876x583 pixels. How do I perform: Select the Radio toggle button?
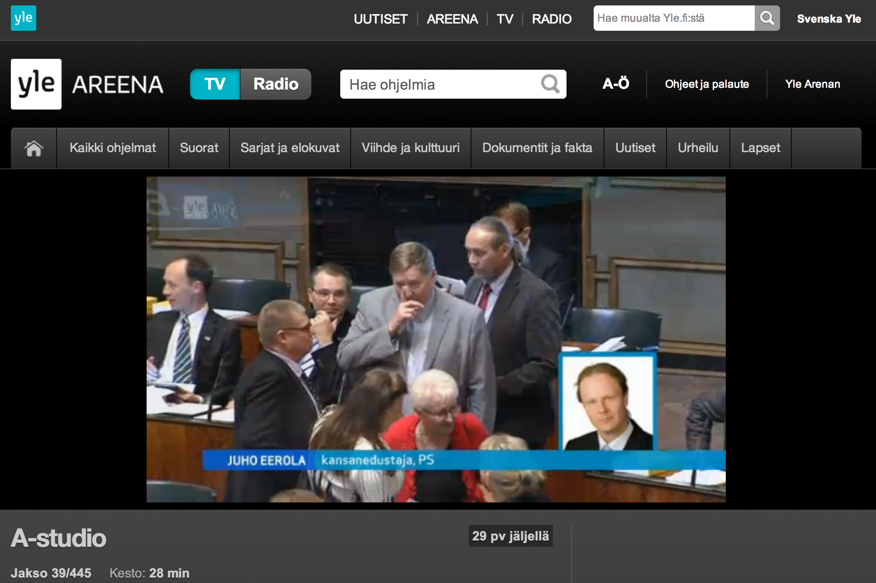tap(276, 84)
